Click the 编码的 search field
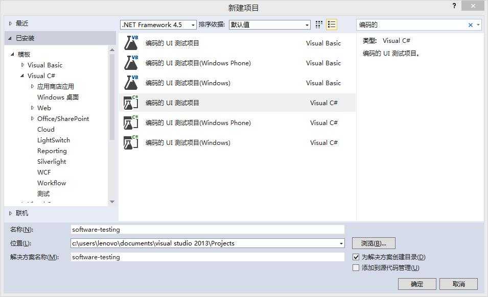Screen dimensions: 488x297 (411, 25)
